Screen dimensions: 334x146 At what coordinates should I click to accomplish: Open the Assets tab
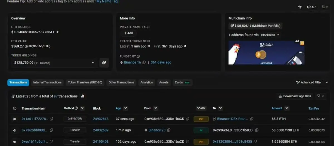[x=164, y=82]
